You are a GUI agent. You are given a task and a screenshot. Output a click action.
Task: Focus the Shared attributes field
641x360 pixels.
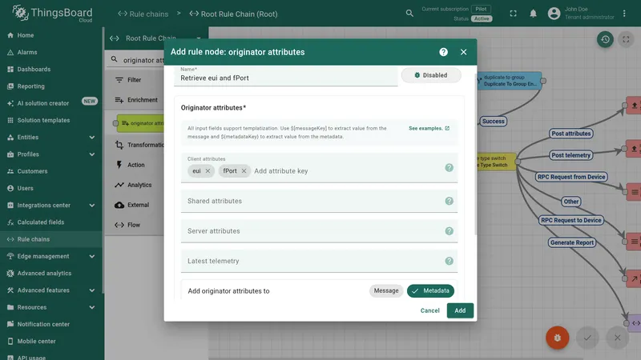click(x=319, y=201)
